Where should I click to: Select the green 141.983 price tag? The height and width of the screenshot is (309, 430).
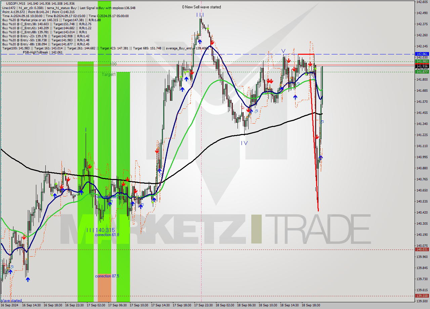(422, 61)
